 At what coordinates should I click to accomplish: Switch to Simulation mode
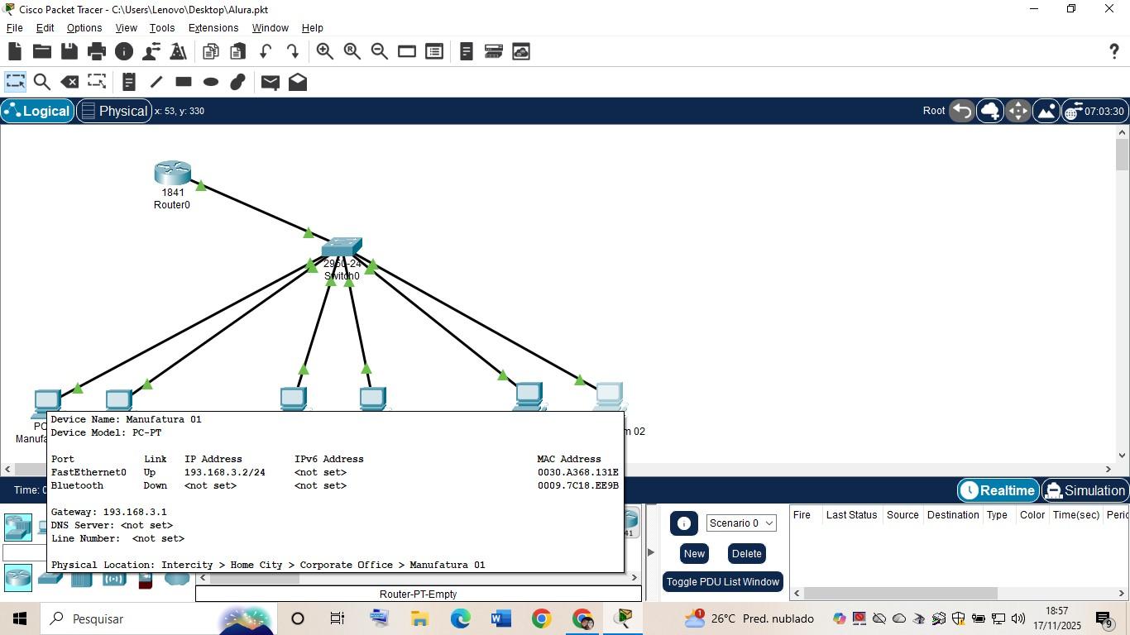[1085, 490]
